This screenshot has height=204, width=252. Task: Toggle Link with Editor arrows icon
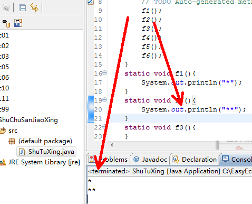click(x=34, y=7)
